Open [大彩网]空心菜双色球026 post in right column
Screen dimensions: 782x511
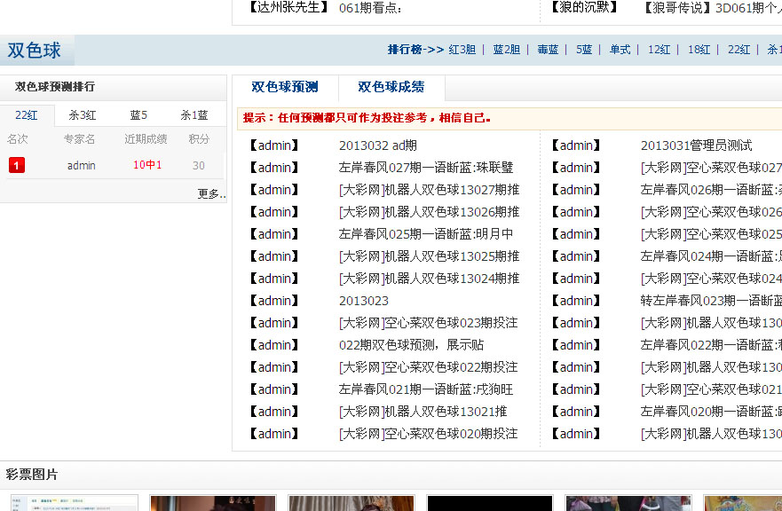[x=711, y=212]
